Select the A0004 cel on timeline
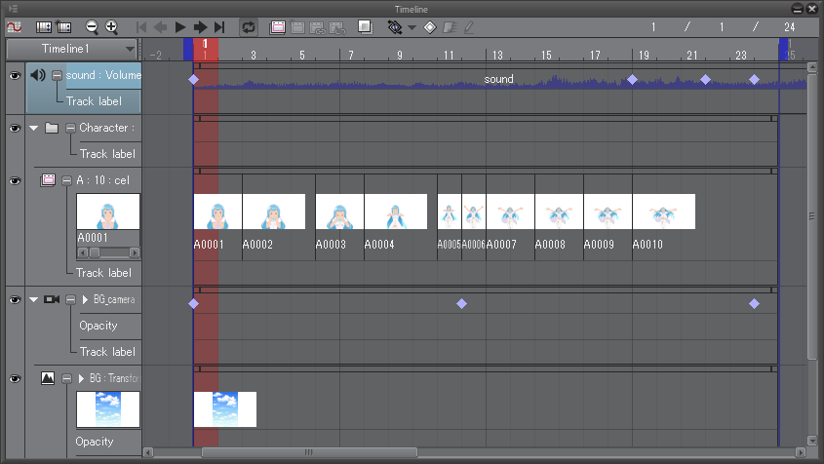The width and height of the screenshot is (824, 464). click(395, 212)
